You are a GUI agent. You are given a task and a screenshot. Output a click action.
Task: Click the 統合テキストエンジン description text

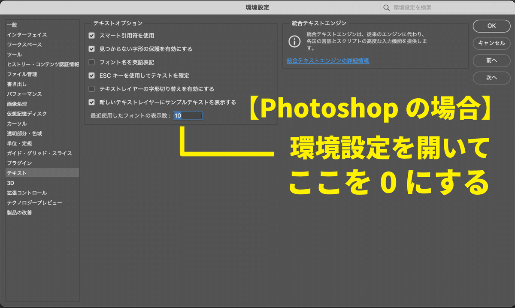tap(366, 42)
